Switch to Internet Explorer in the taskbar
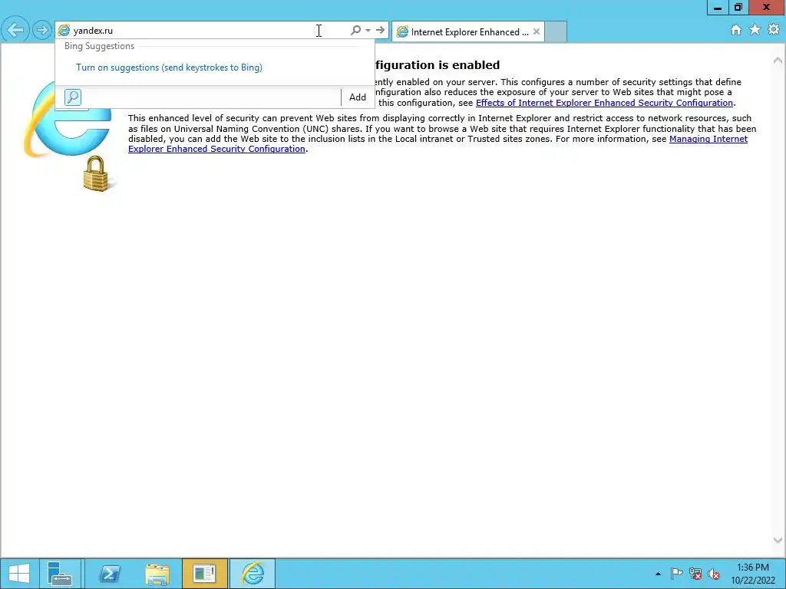Image resolution: width=786 pixels, height=589 pixels. click(253, 574)
